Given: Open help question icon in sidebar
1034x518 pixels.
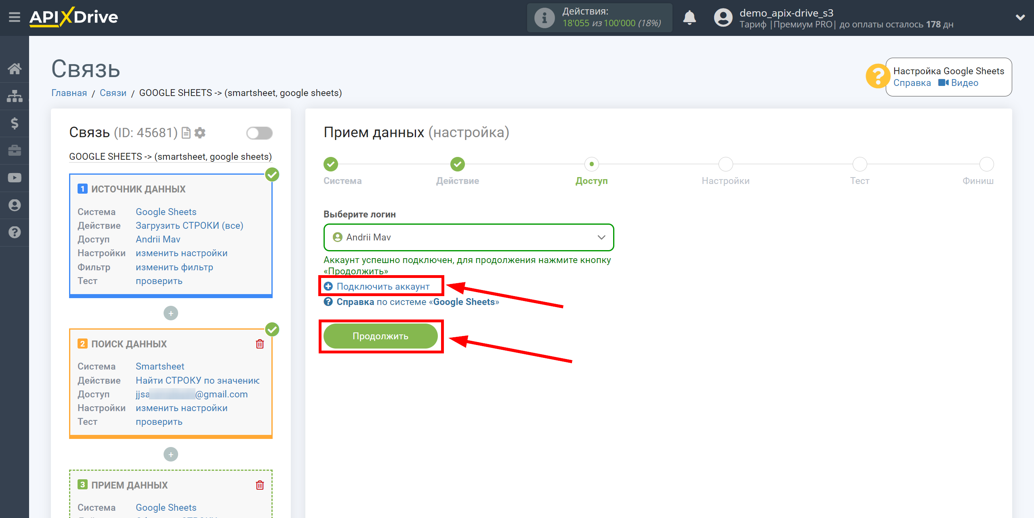Looking at the screenshot, I should click(15, 232).
